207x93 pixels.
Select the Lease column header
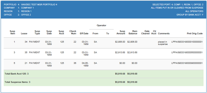point(24,34)
